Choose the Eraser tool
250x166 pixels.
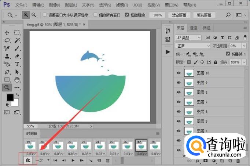tap(17, 56)
